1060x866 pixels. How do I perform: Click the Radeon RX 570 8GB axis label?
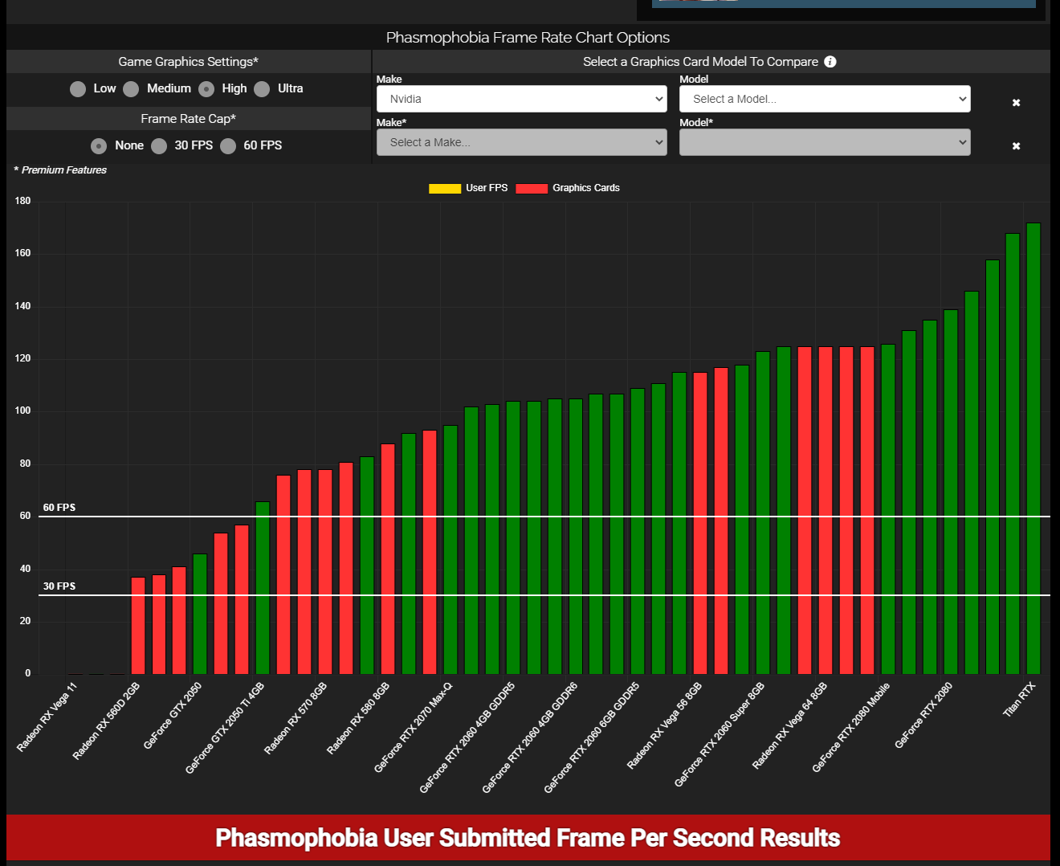tap(296, 718)
